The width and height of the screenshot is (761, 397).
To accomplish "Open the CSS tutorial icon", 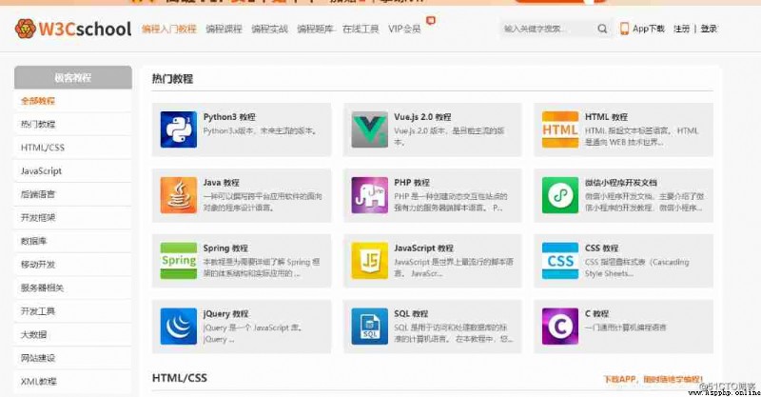I will coord(560,261).
